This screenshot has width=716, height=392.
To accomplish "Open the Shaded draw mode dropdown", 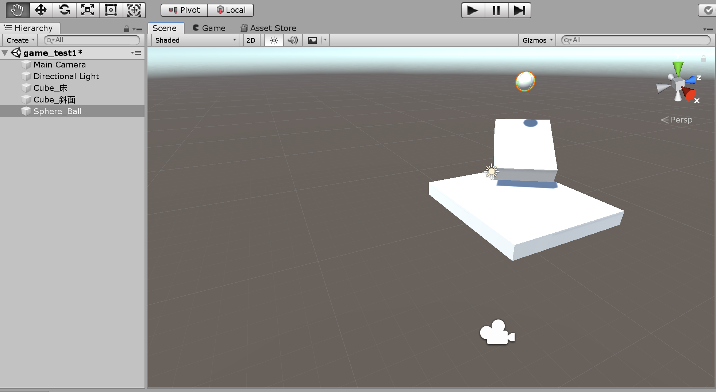I will (195, 40).
